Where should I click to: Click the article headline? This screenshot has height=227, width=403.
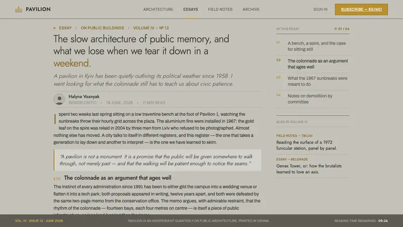[x=142, y=51]
